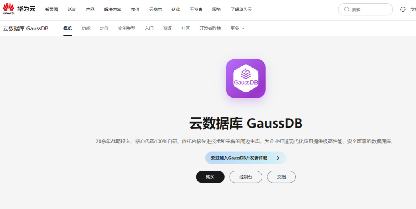Click 云数据库 GaussDB sub-navigation title

(x=26, y=28)
